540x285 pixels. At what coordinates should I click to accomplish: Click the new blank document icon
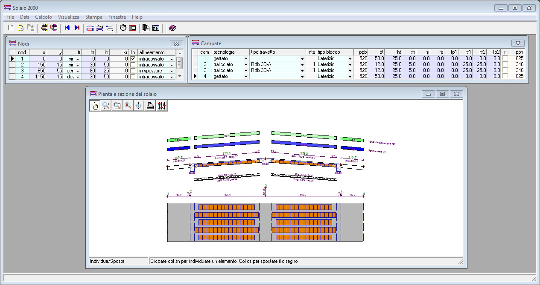coord(11,28)
